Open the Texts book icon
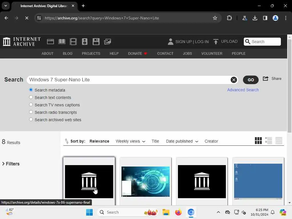Screen dimensions: 292x219 point(62,42)
